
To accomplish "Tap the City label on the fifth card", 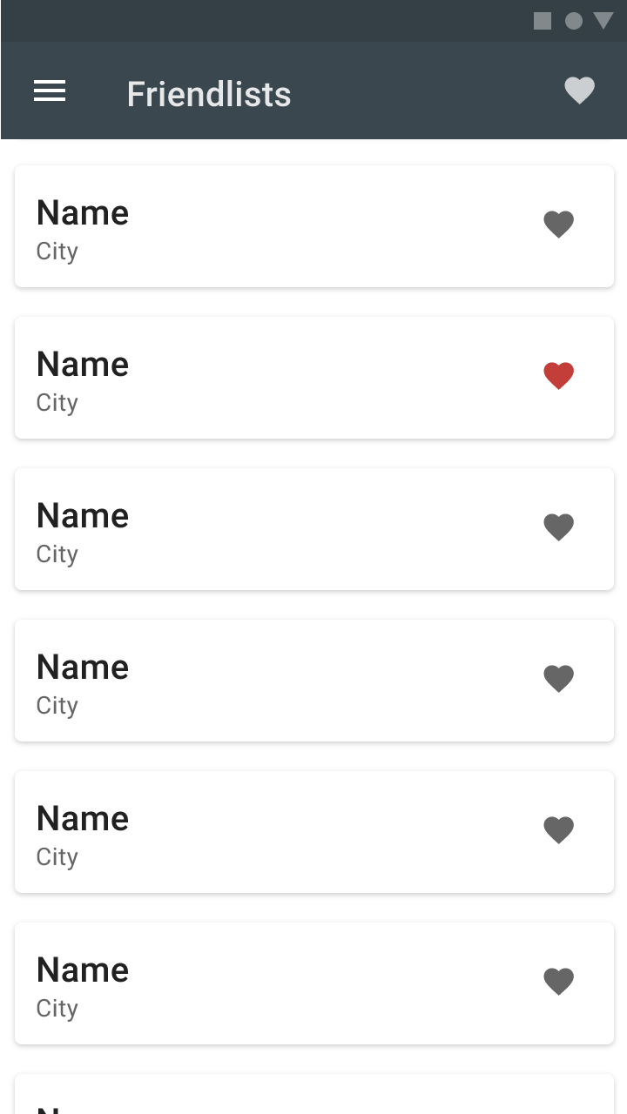I will point(57,857).
